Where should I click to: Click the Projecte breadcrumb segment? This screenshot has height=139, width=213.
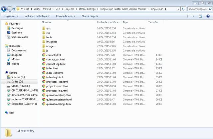pos(69,9)
